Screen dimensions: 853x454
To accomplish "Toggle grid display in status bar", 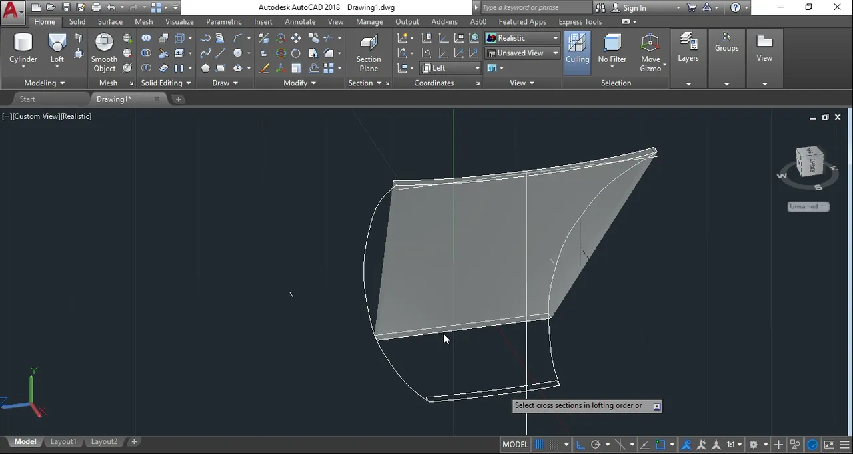I will tap(540, 445).
